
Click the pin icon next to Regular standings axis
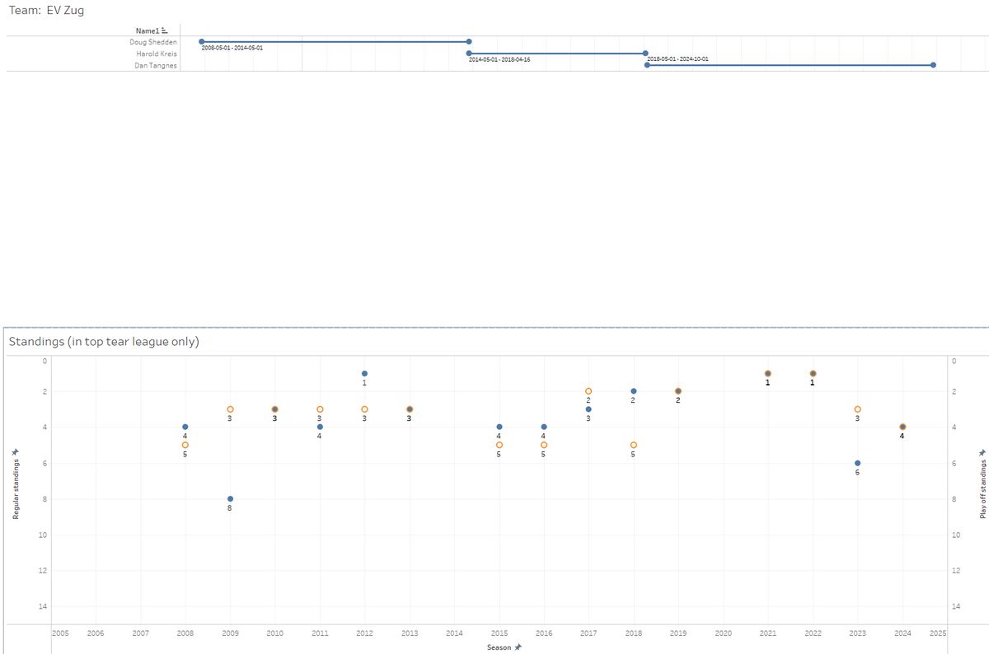15,451
